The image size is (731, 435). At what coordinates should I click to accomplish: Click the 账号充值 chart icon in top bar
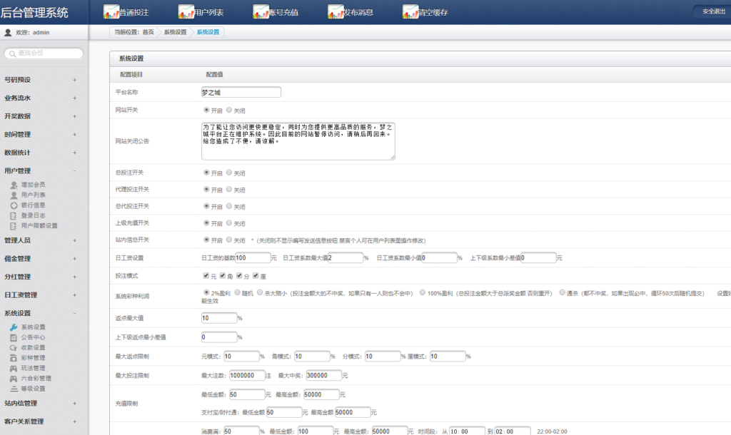[261, 11]
